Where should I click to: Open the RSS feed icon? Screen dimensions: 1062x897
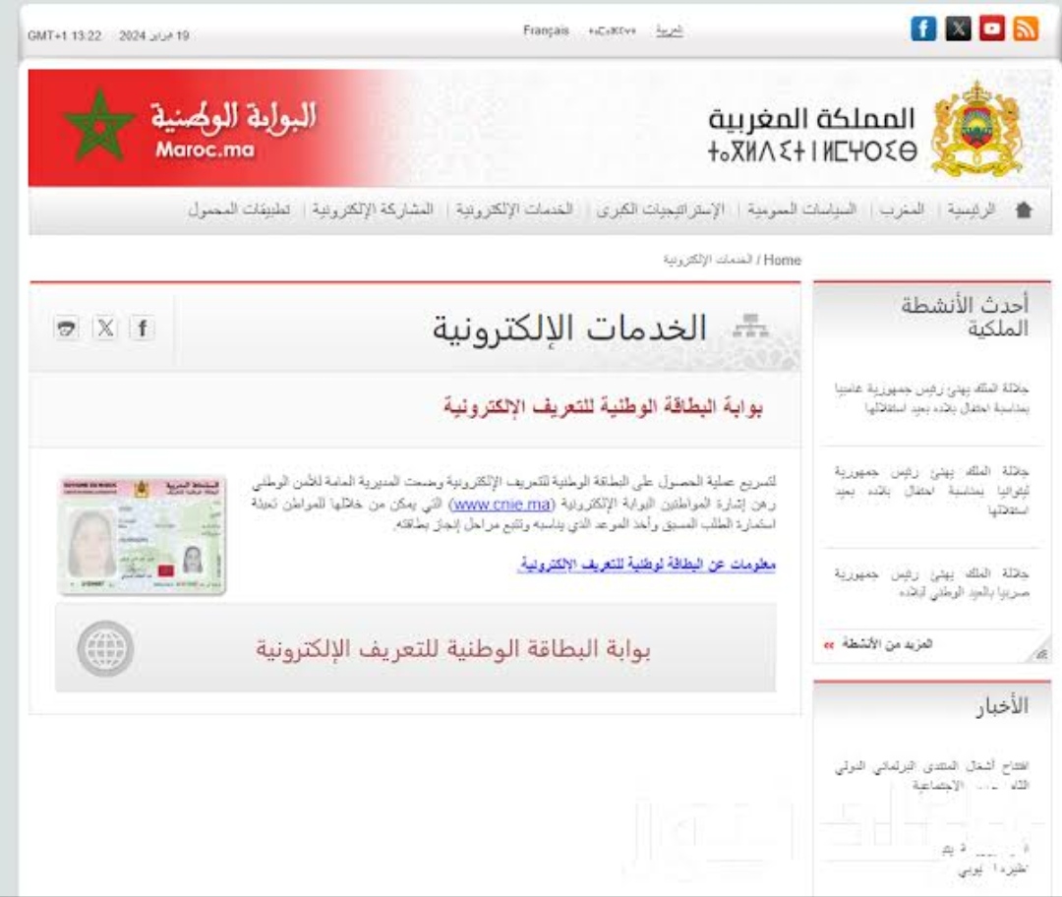coord(1026,29)
